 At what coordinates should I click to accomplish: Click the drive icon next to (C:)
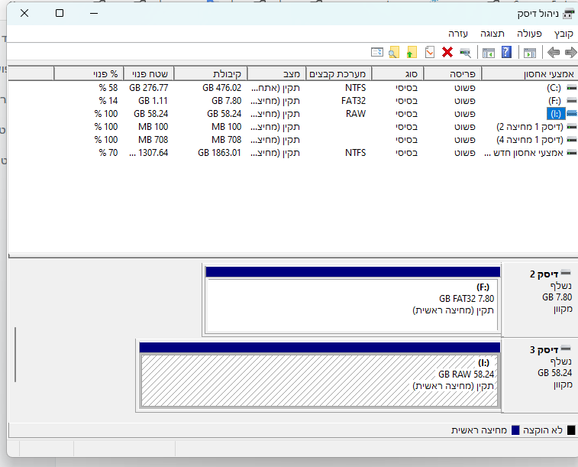point(572,87)
